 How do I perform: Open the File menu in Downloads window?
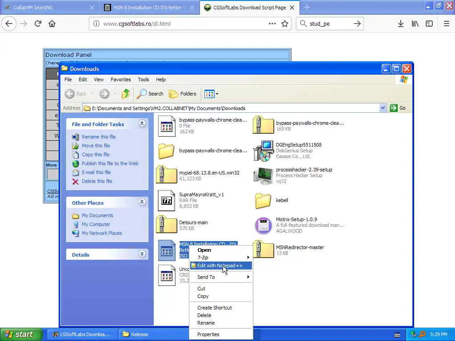[68, 79]
